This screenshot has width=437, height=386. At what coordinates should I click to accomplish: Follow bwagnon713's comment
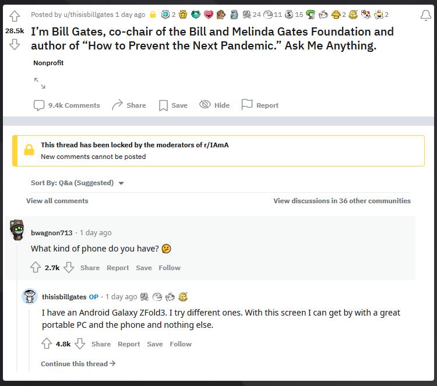click(x=170, y=268)
